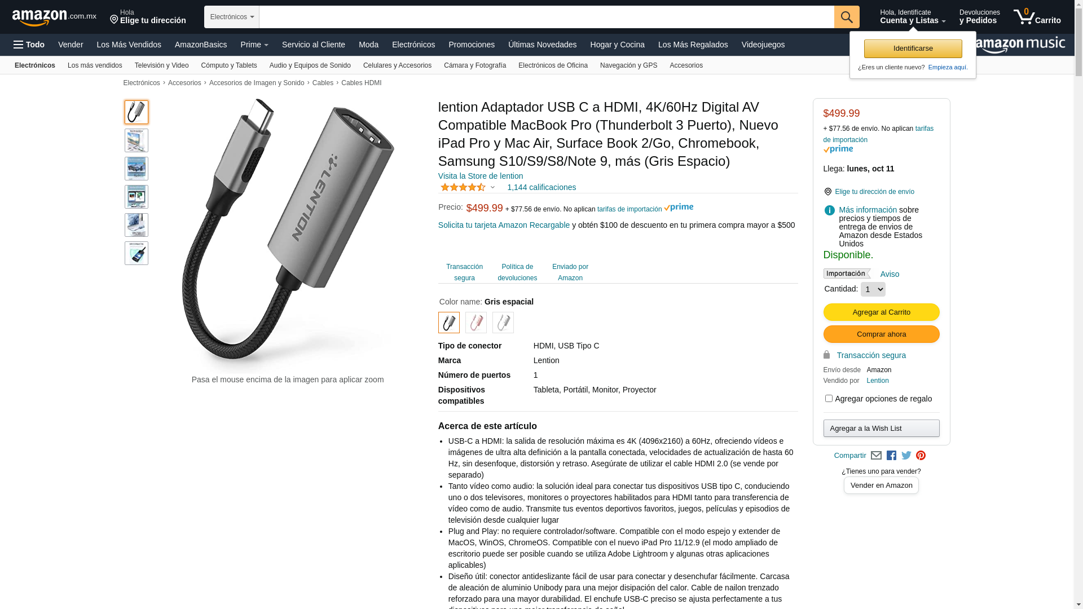Select the silver color swatch
This screenshot has height=609, width=1083.
click(x=503, y=323)
